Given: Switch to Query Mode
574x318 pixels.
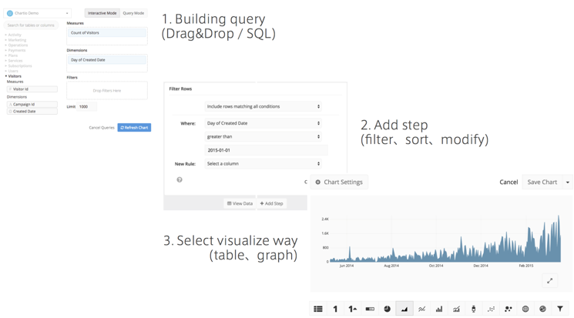Looking at the screenshot, I should [133, 13].
